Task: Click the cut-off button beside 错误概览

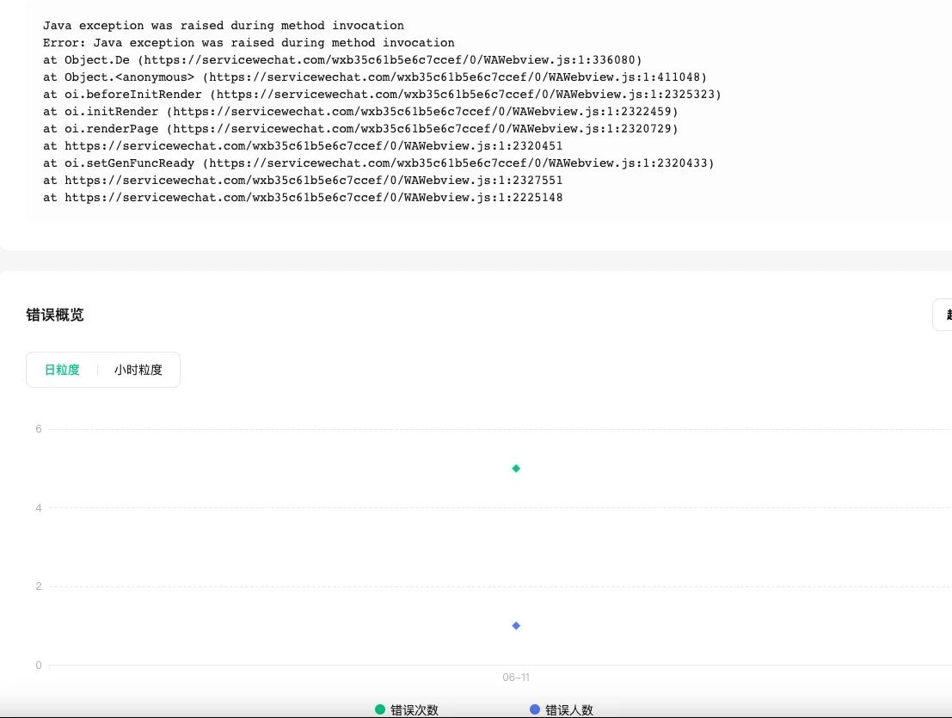Action: (x=943, y=315)
